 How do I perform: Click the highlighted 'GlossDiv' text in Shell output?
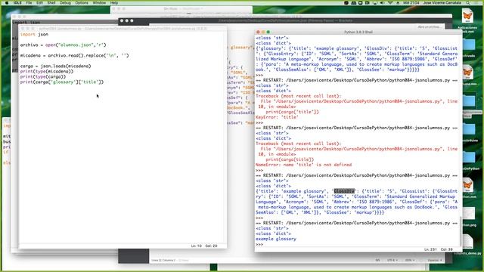coord(344,191)
